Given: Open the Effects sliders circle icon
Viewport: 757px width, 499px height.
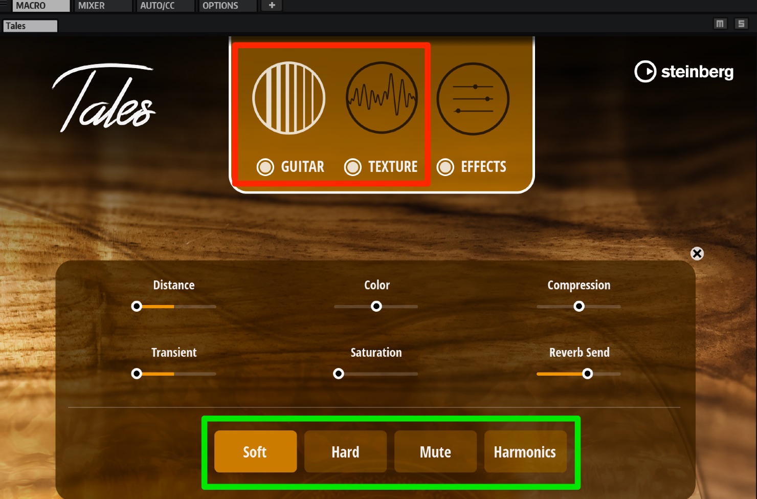Looking at the screenshot, I should click(x=473, y=99).
